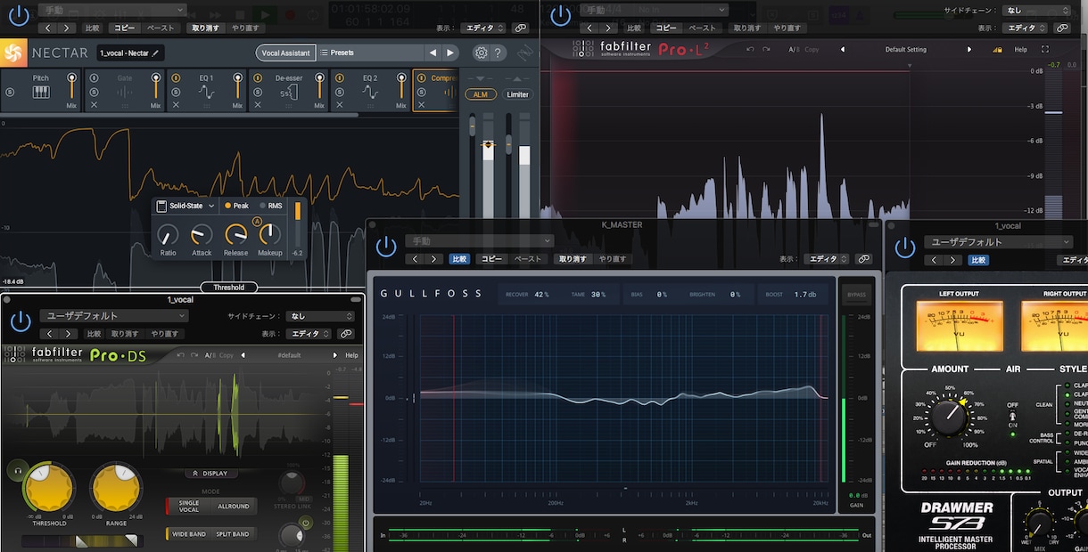
Task: Click the Gullfoss BYPASS button
Action: coord(856,295)
